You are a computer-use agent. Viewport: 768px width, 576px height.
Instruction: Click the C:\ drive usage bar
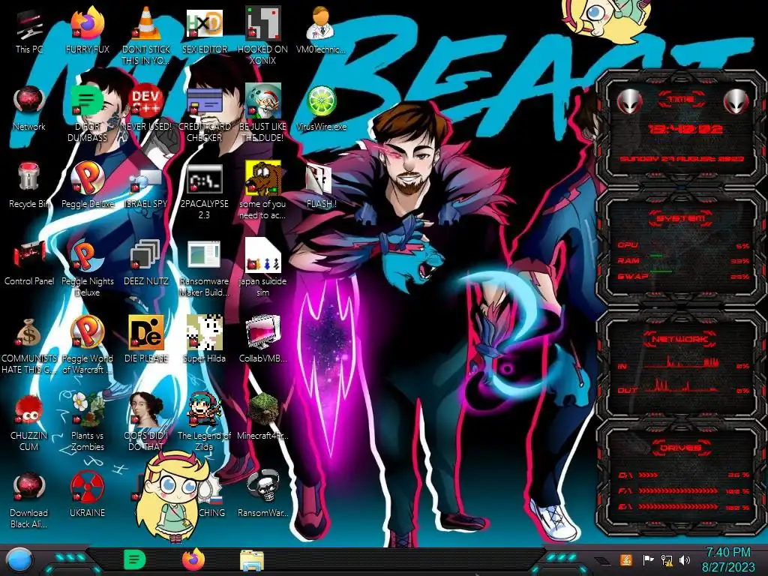click(684, 475)
